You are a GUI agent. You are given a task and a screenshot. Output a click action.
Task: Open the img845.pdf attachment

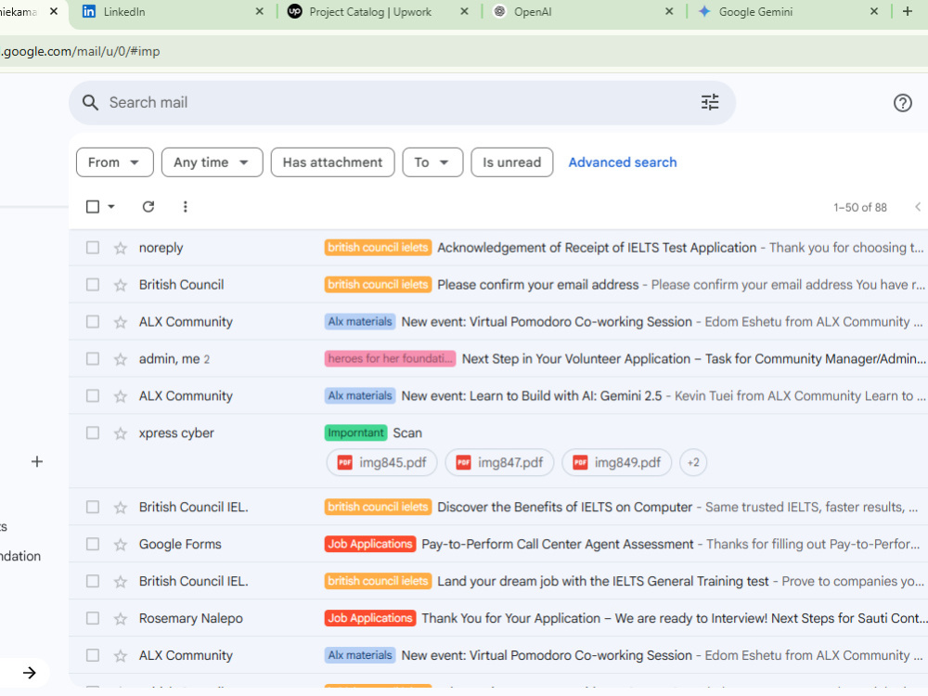pos(381,462)
